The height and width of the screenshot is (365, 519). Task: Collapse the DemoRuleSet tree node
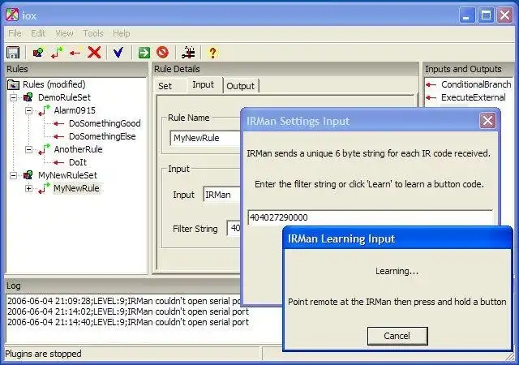click(13, 97)
